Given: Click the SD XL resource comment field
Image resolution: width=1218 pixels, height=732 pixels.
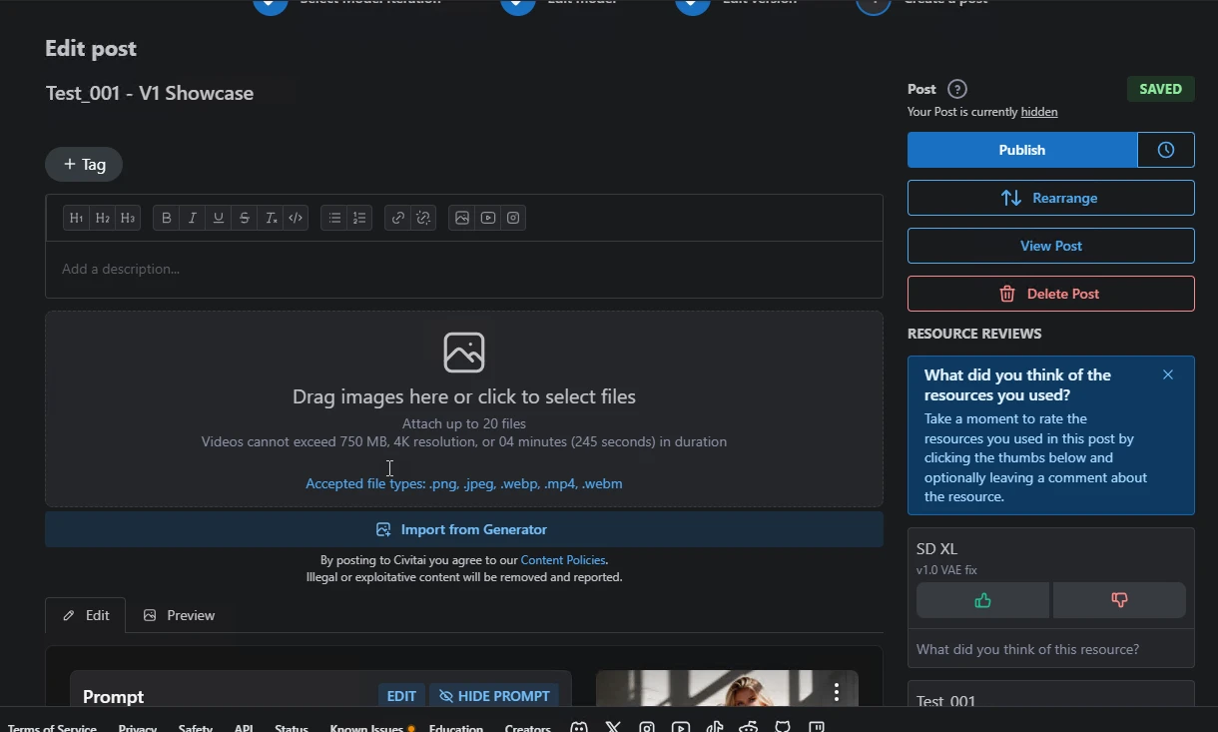Looking at the screenshot, I should pyautogui.click(x=1051, y=649).
